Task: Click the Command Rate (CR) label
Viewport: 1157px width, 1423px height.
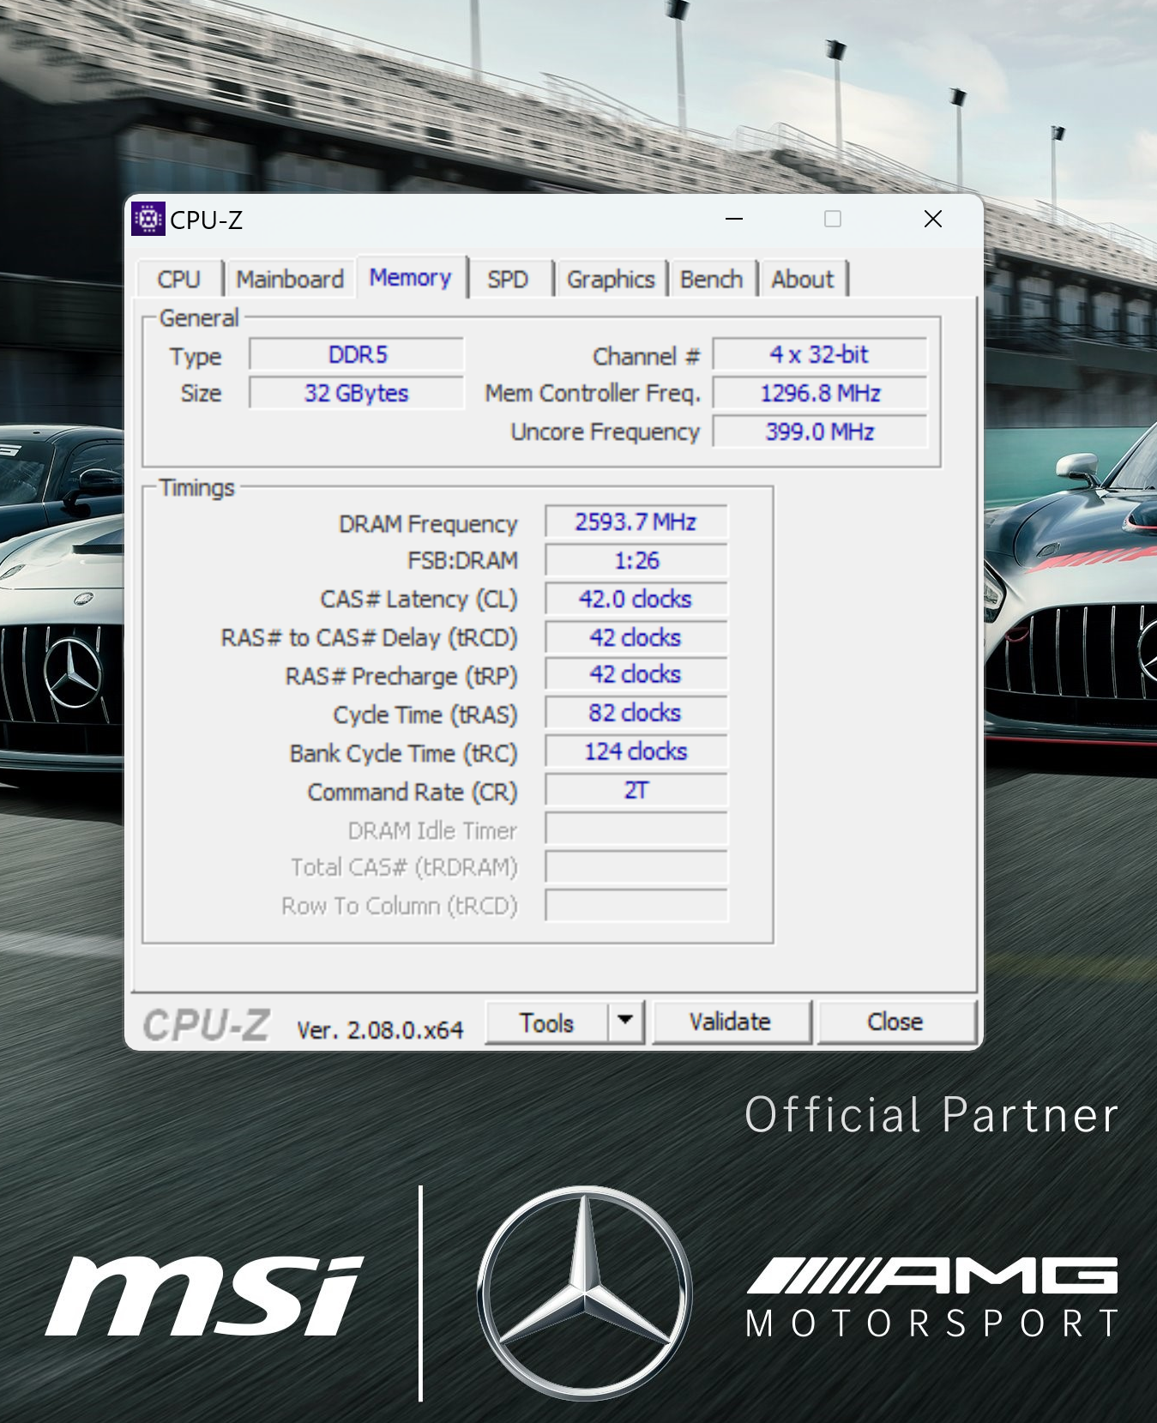Action: [x=413, y=792]
